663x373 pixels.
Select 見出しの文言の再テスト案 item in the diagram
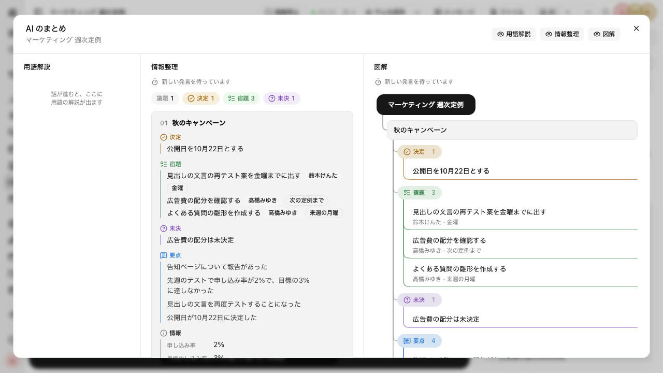pos(521,216)
